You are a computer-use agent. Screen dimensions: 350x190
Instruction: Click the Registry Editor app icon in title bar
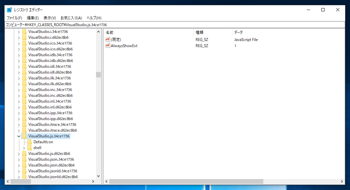9,10
